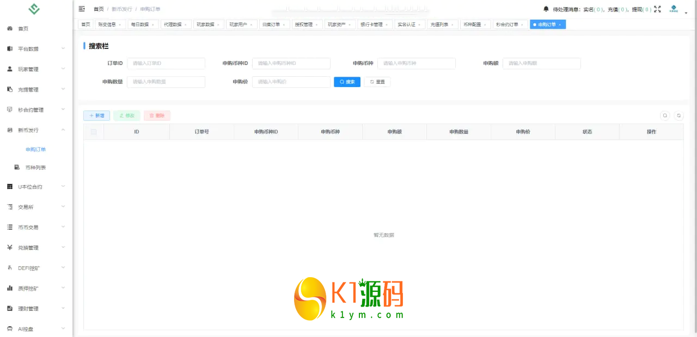Switch to the 每日数据 tab
697x337 pixels.
[142, 24]
